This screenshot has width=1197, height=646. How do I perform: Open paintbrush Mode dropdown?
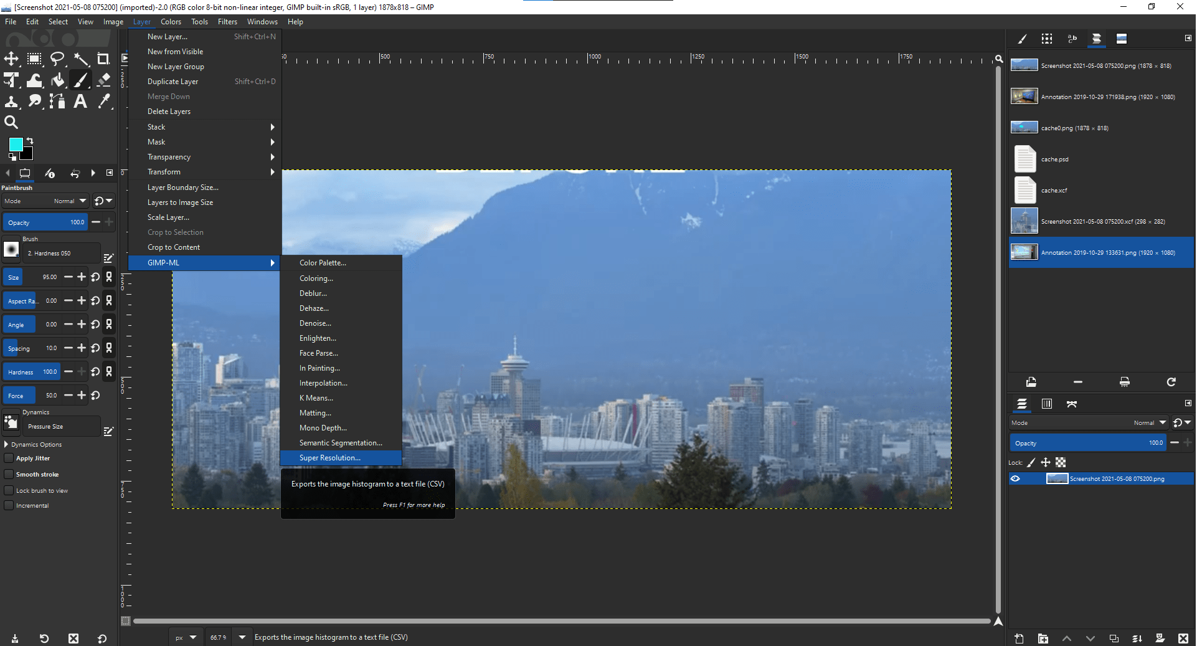(44, 201)
